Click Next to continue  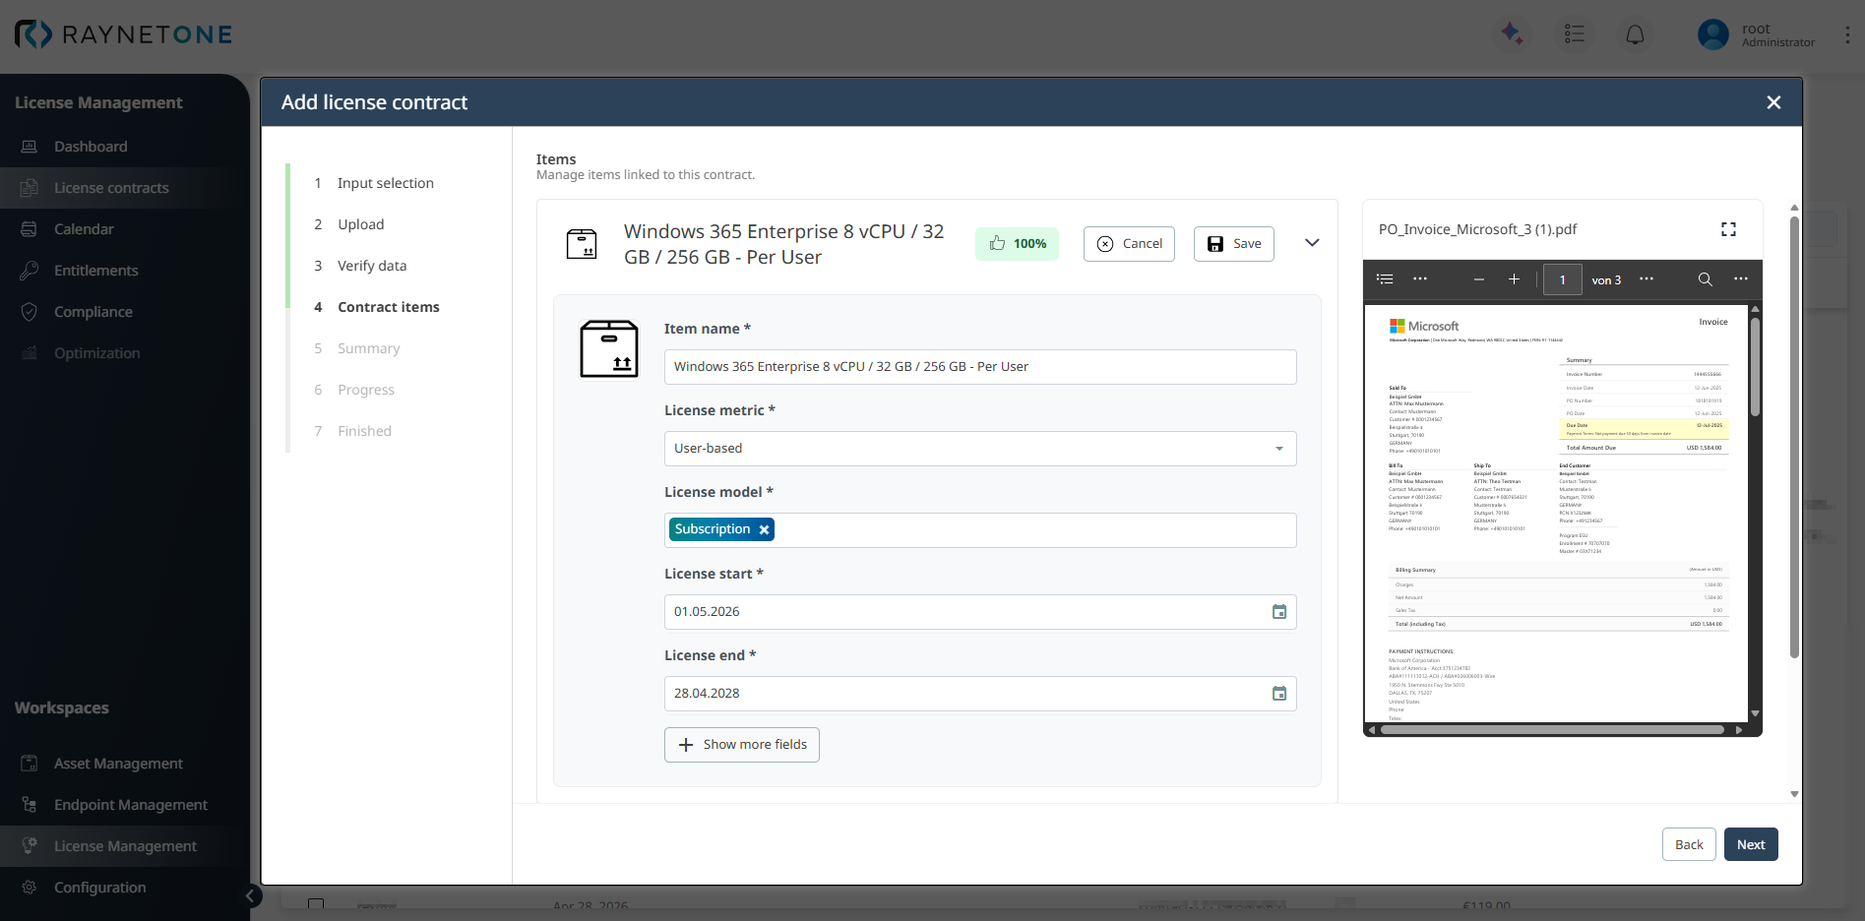[x=1751, y=845]
